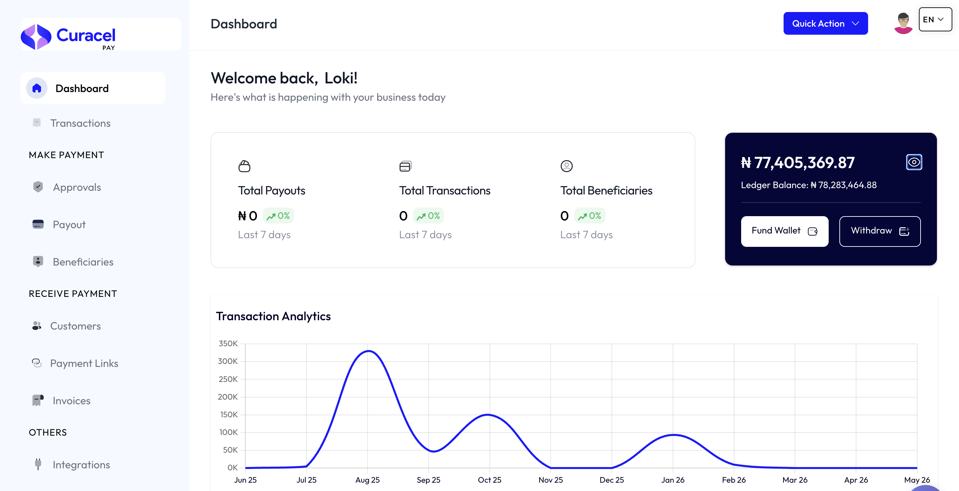Click the Total Payouts 0% trend badge
The image size is (959, 491).
(278, 215)
